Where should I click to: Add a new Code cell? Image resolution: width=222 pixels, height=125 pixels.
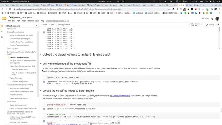[x=44, y=25]
